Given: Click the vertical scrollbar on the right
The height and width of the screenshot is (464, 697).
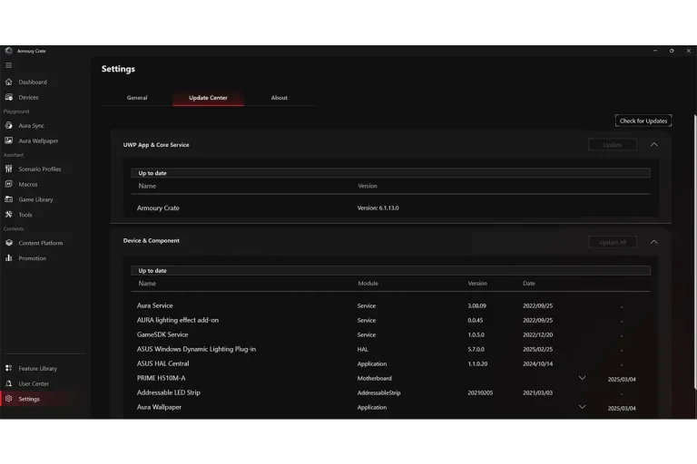Looking at the screenshot, I should (x=695, y=252).
